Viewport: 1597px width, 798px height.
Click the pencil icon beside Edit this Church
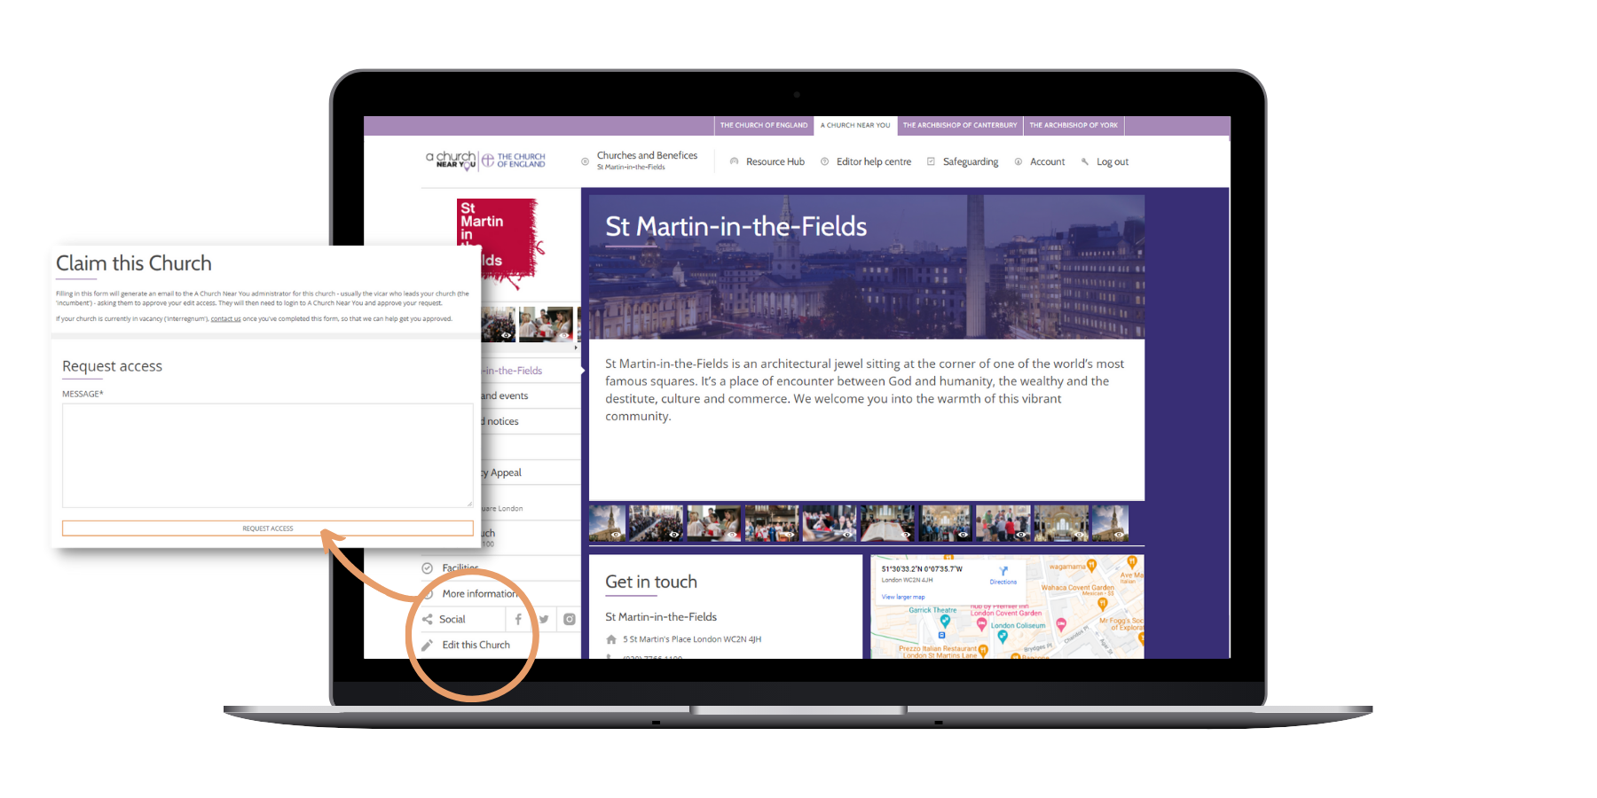click(428, 645)
